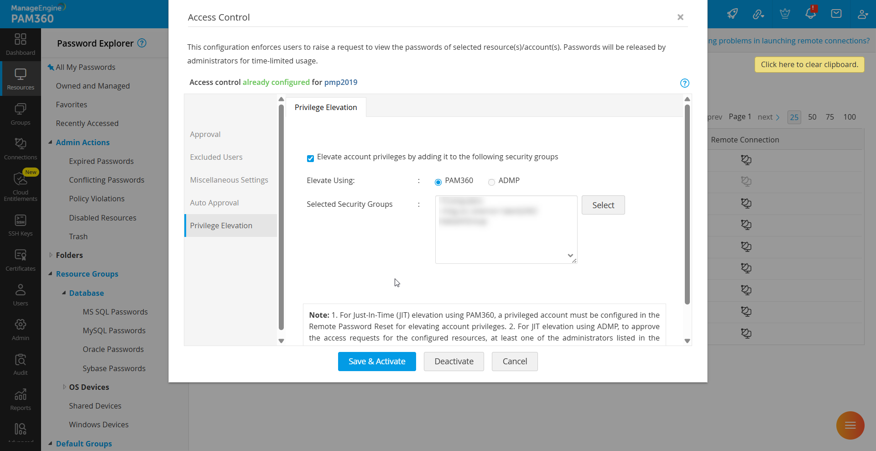
Task: Open Certificates section in sidebar
Action: click(21, 260)
